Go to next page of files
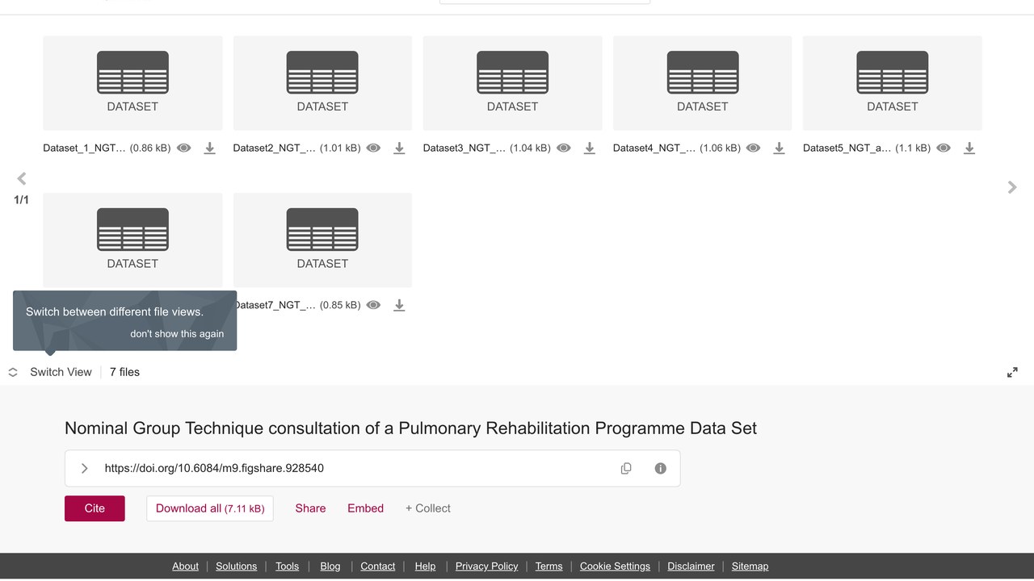Screen dimensions: 1034x581 (x=1012, y=187)
